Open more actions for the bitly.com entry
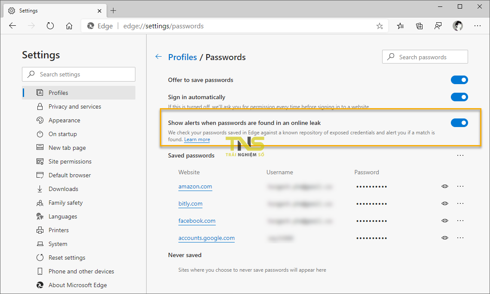 (x=460, y=203)
